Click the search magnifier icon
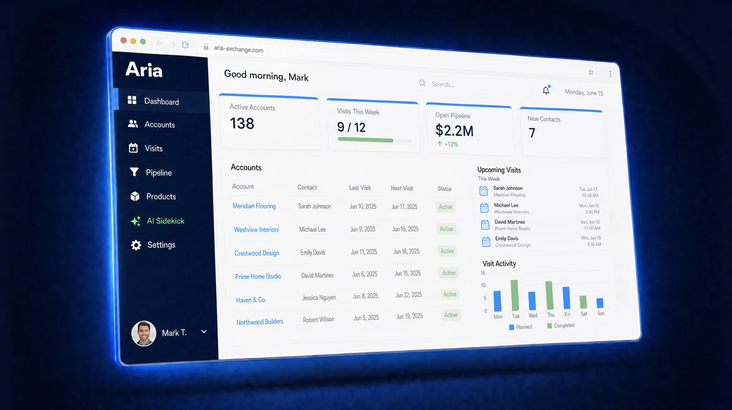This screenshot has height=410, width=732. pos(423,83)
